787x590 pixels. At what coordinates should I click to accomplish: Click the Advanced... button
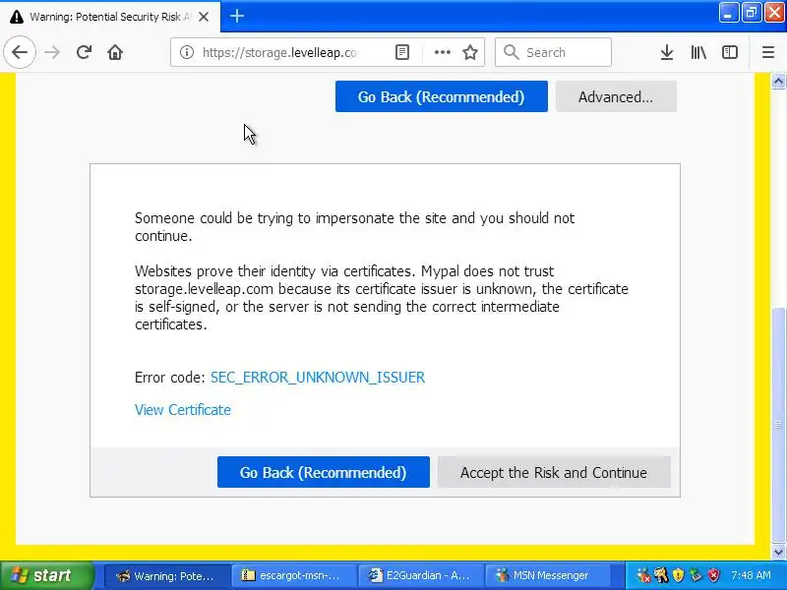pos(616,96)
